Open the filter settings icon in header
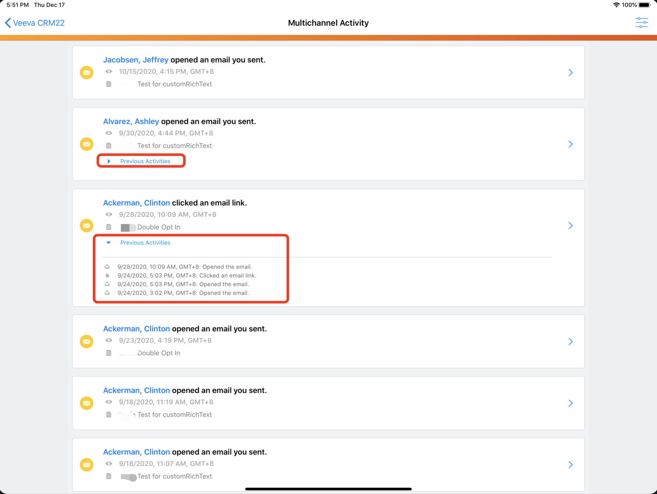657x494 pixels. coord(641,23)
